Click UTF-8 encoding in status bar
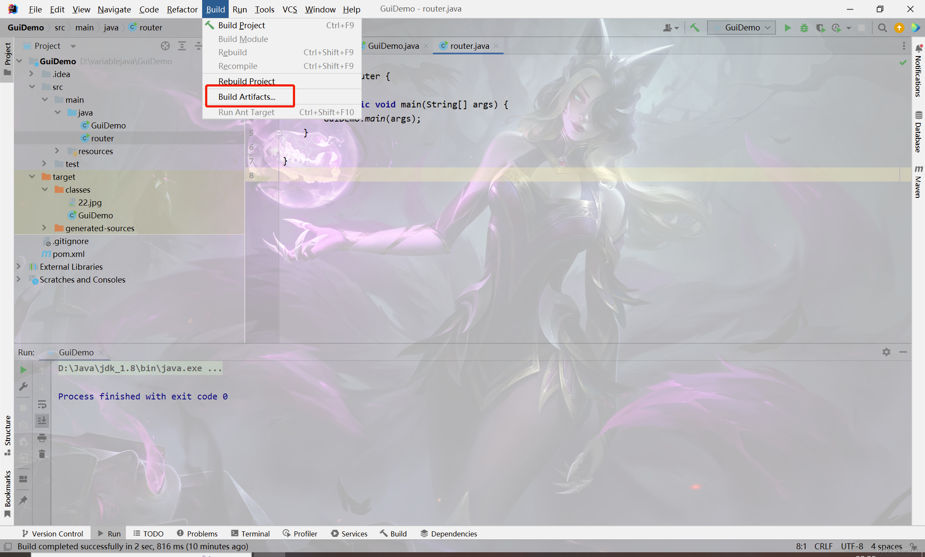 [x=852, y=547]
